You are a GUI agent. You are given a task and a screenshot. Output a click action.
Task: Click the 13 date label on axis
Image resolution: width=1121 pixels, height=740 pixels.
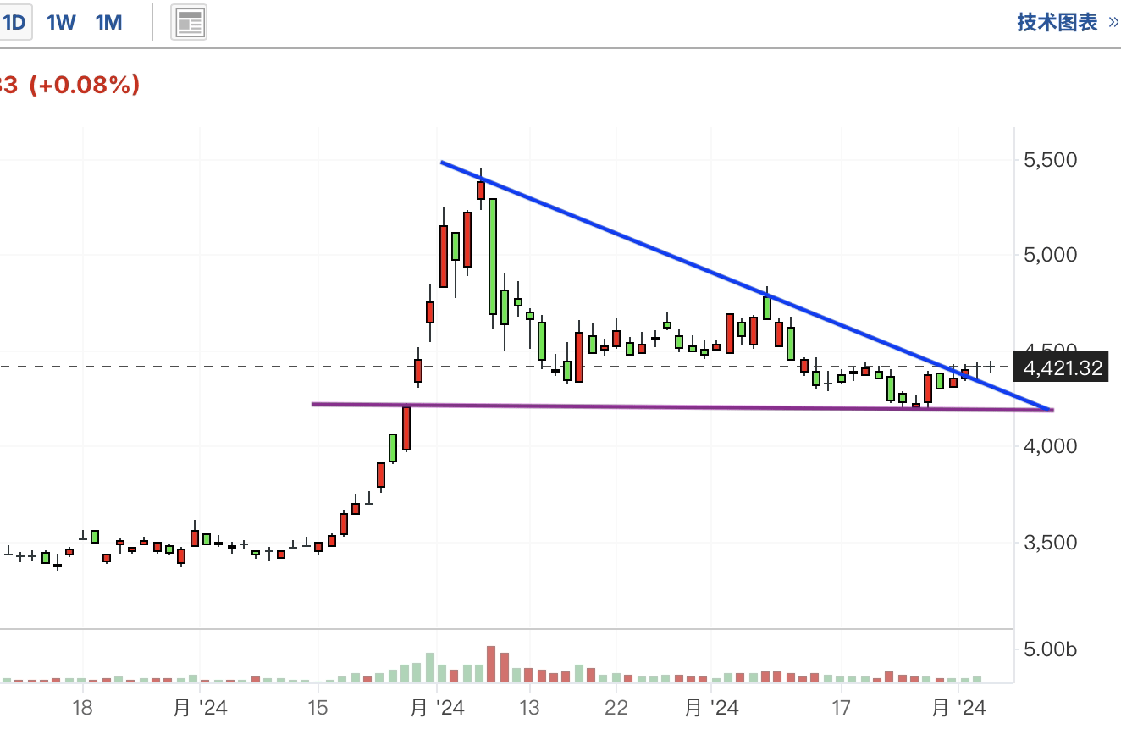[529, 708]
